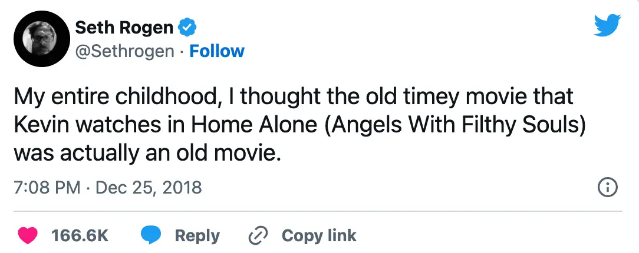Click the @Sethrogen handle

click(x=125, y=51)
